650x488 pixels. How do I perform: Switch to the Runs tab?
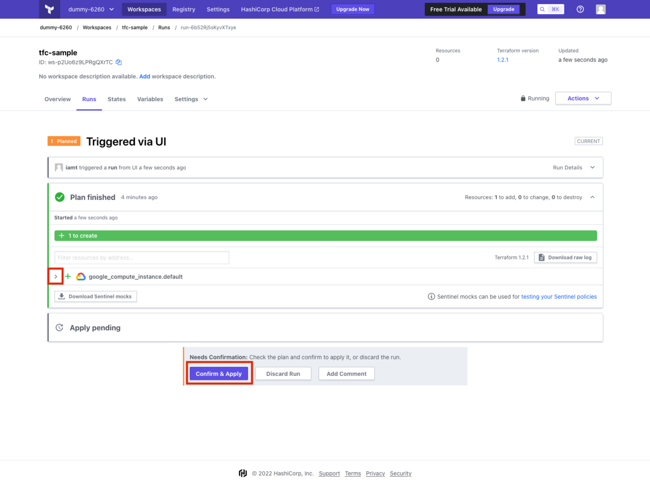[89, 99]
